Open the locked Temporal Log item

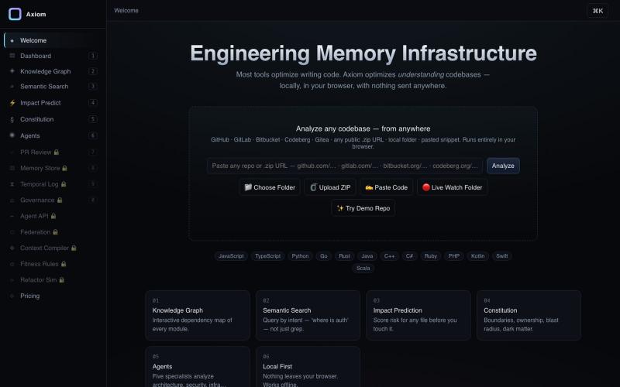point(53,184)
